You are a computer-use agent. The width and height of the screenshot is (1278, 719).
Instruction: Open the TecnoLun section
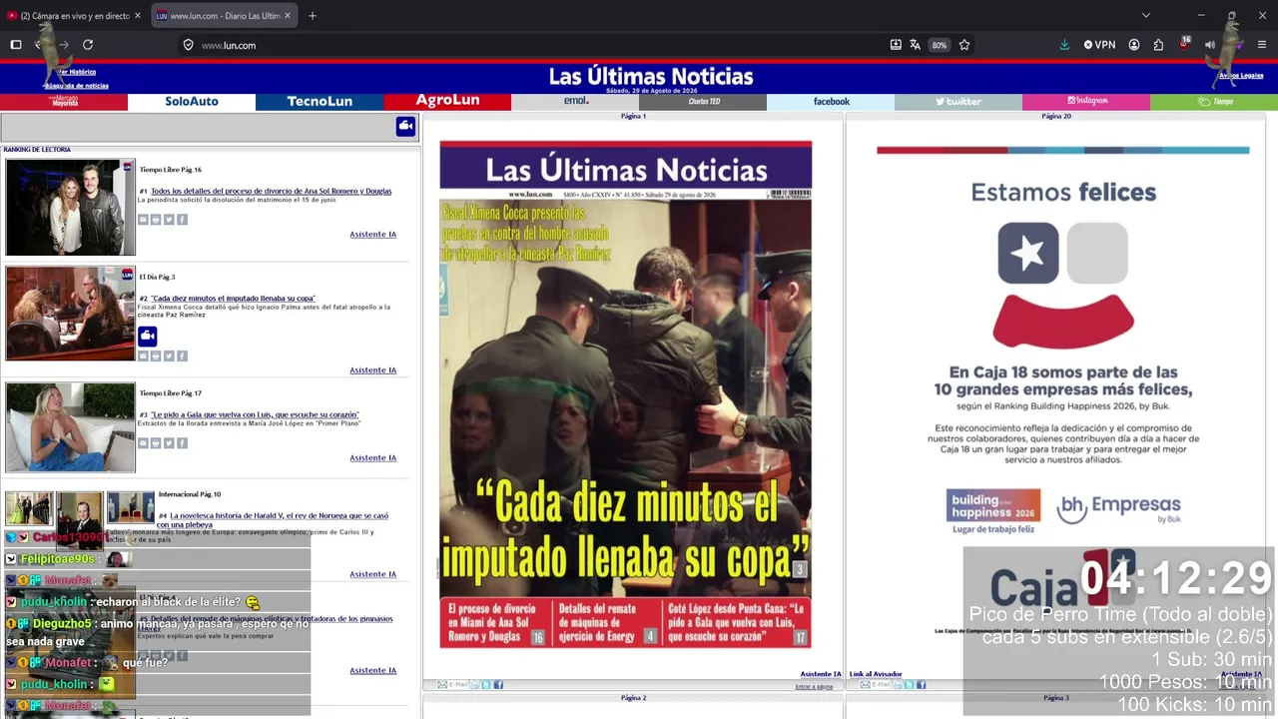point(319,102)
